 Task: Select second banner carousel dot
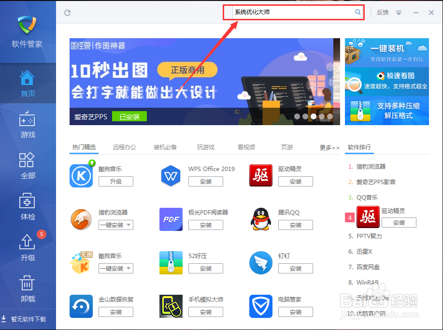pos(305,116)
